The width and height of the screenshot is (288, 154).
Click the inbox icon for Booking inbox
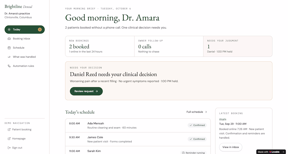point(9,39)
